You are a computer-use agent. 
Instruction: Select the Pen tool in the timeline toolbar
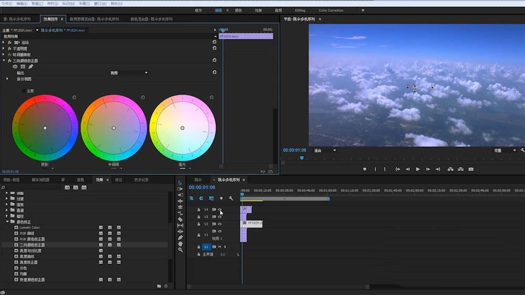coord(180,237)
